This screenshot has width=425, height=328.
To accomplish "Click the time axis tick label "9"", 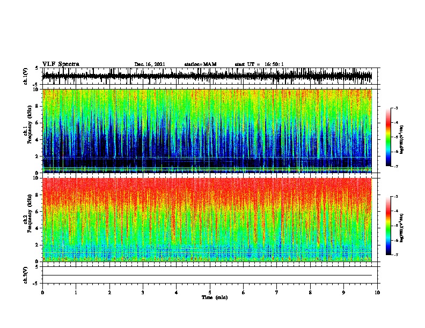I will [x=343, y=293].
